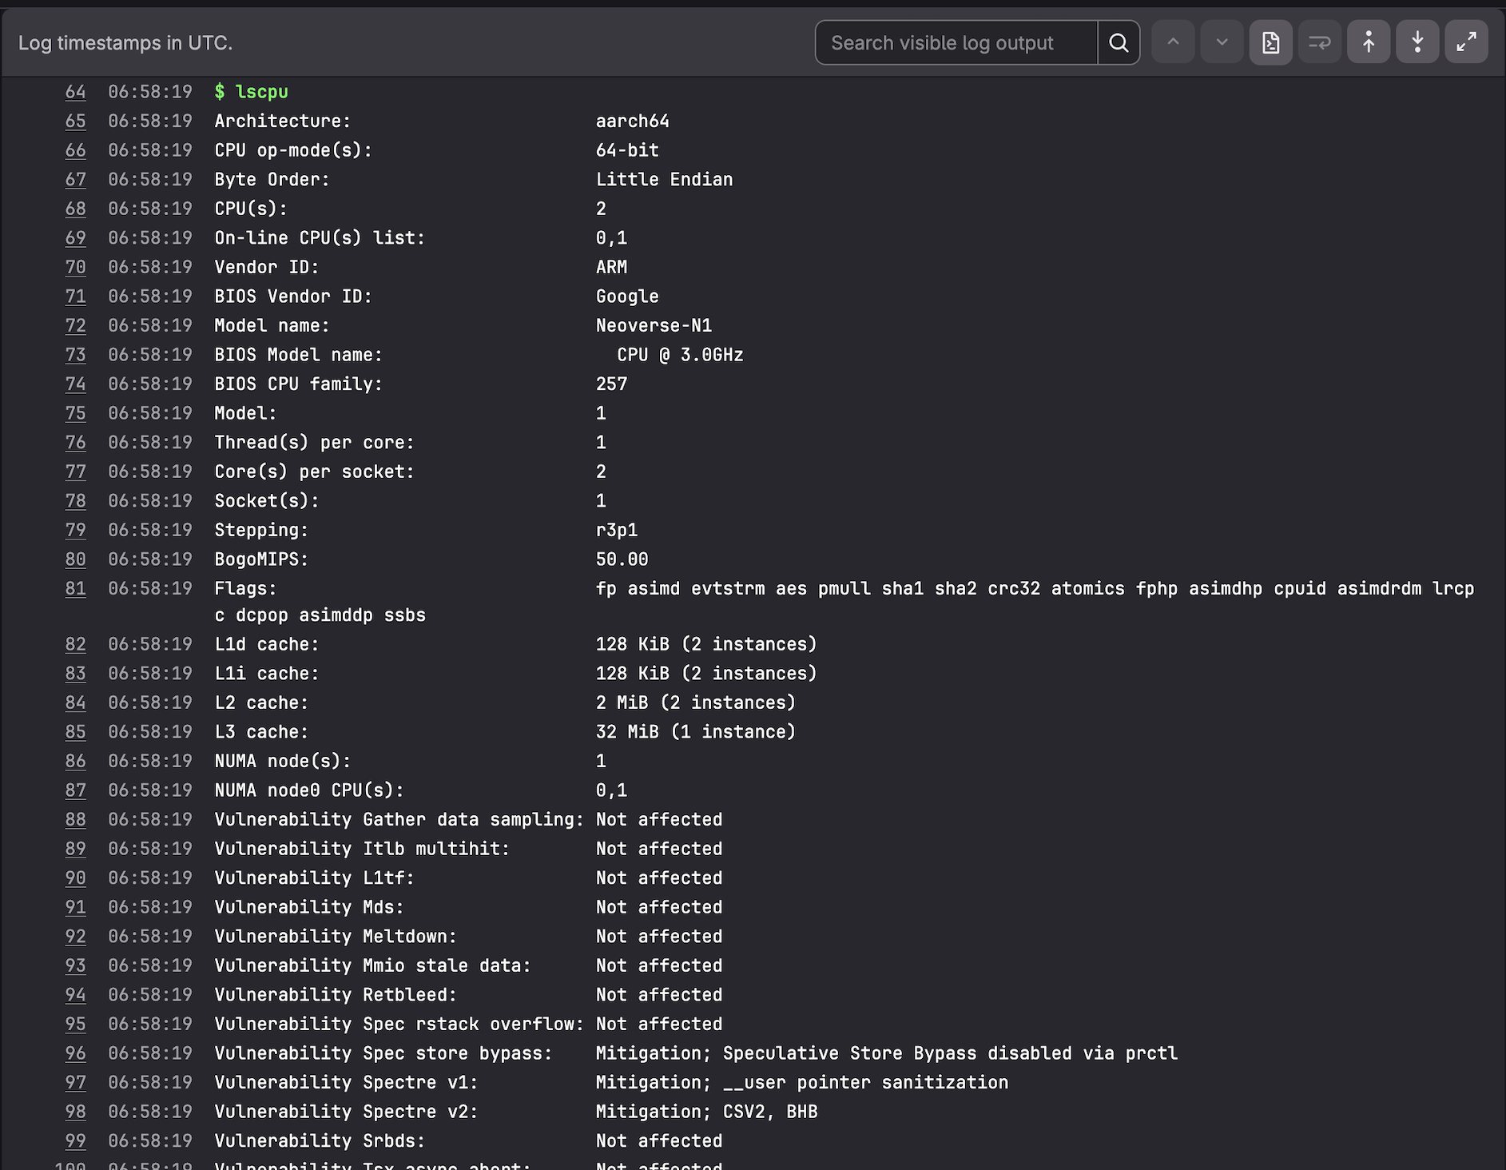
Task: Click the down chevron to find next match
Action: coord(1222,42)
